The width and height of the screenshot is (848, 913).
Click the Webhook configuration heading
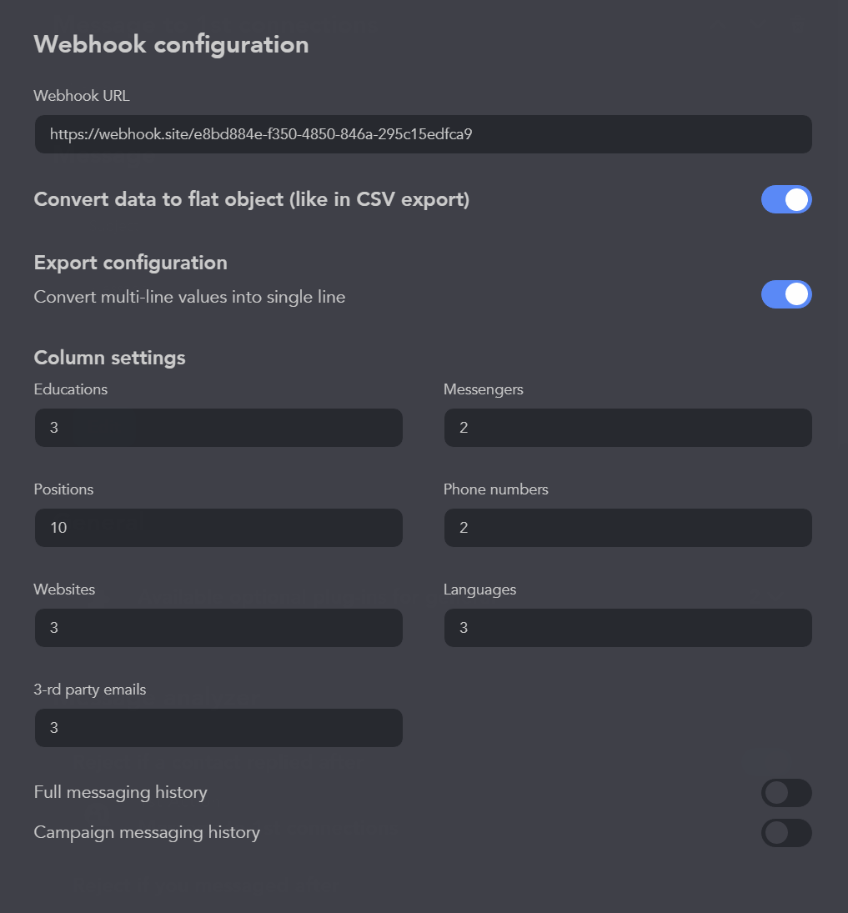click(171, 44)
